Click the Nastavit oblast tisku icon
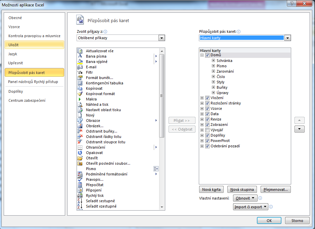Image resolution: width=315 pixels, height=229 pixels. (80, 110)
